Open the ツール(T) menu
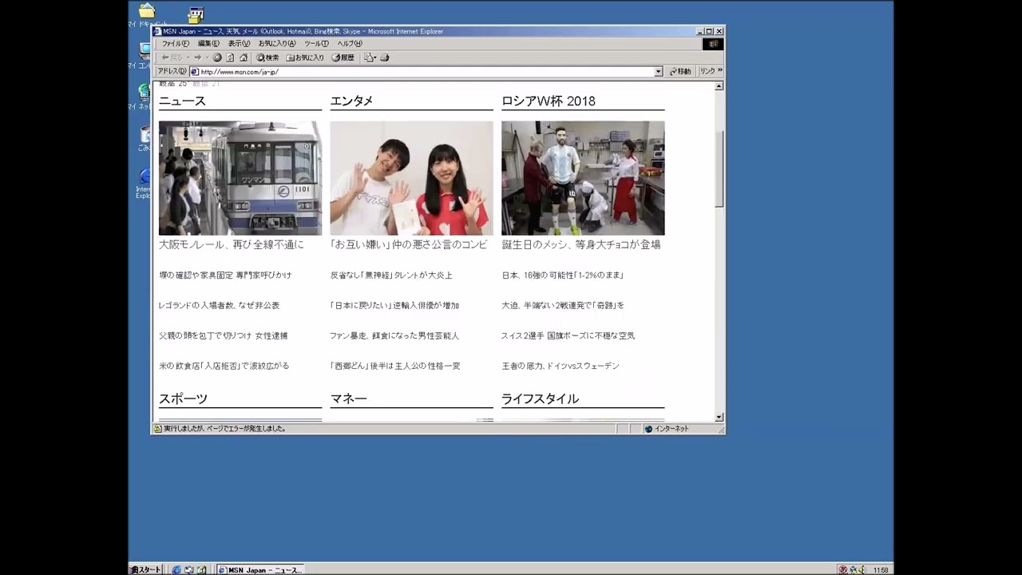1022x575 pixels. point(316,44)
